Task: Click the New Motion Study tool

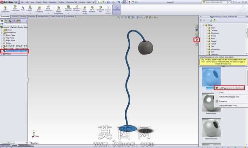Action: point(85,10)
